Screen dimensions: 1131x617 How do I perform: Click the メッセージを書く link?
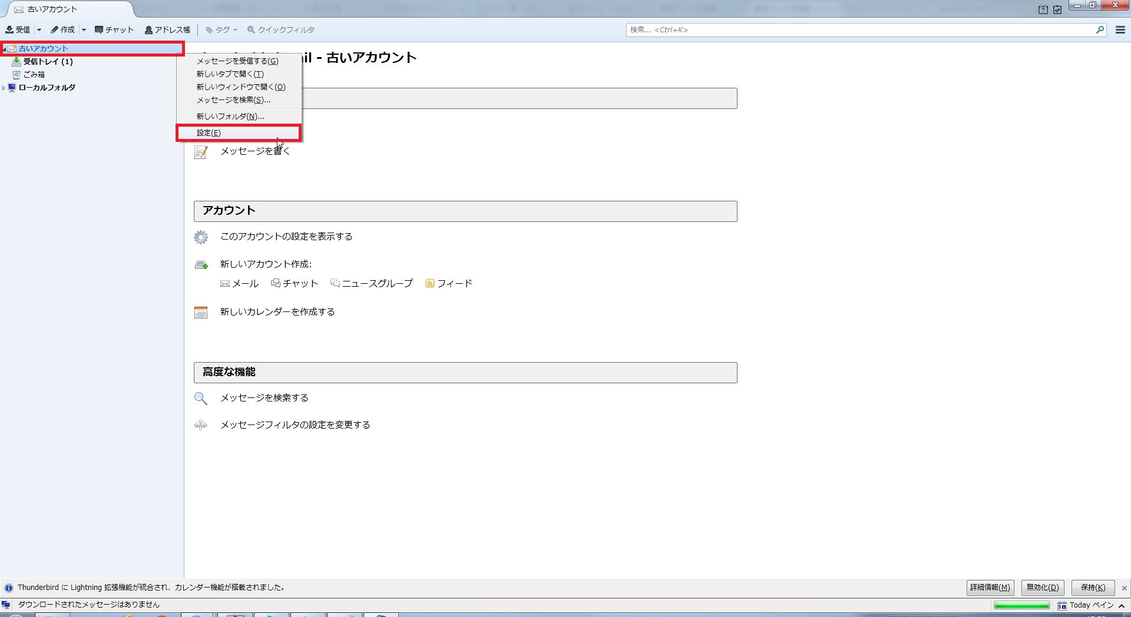click(x=255, y=151)
